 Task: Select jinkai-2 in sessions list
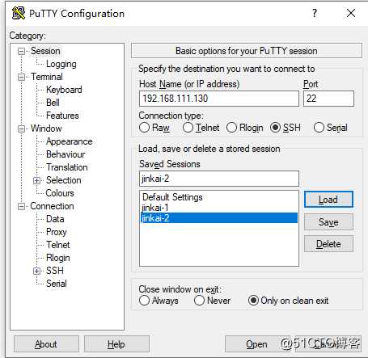coord(219,218)
